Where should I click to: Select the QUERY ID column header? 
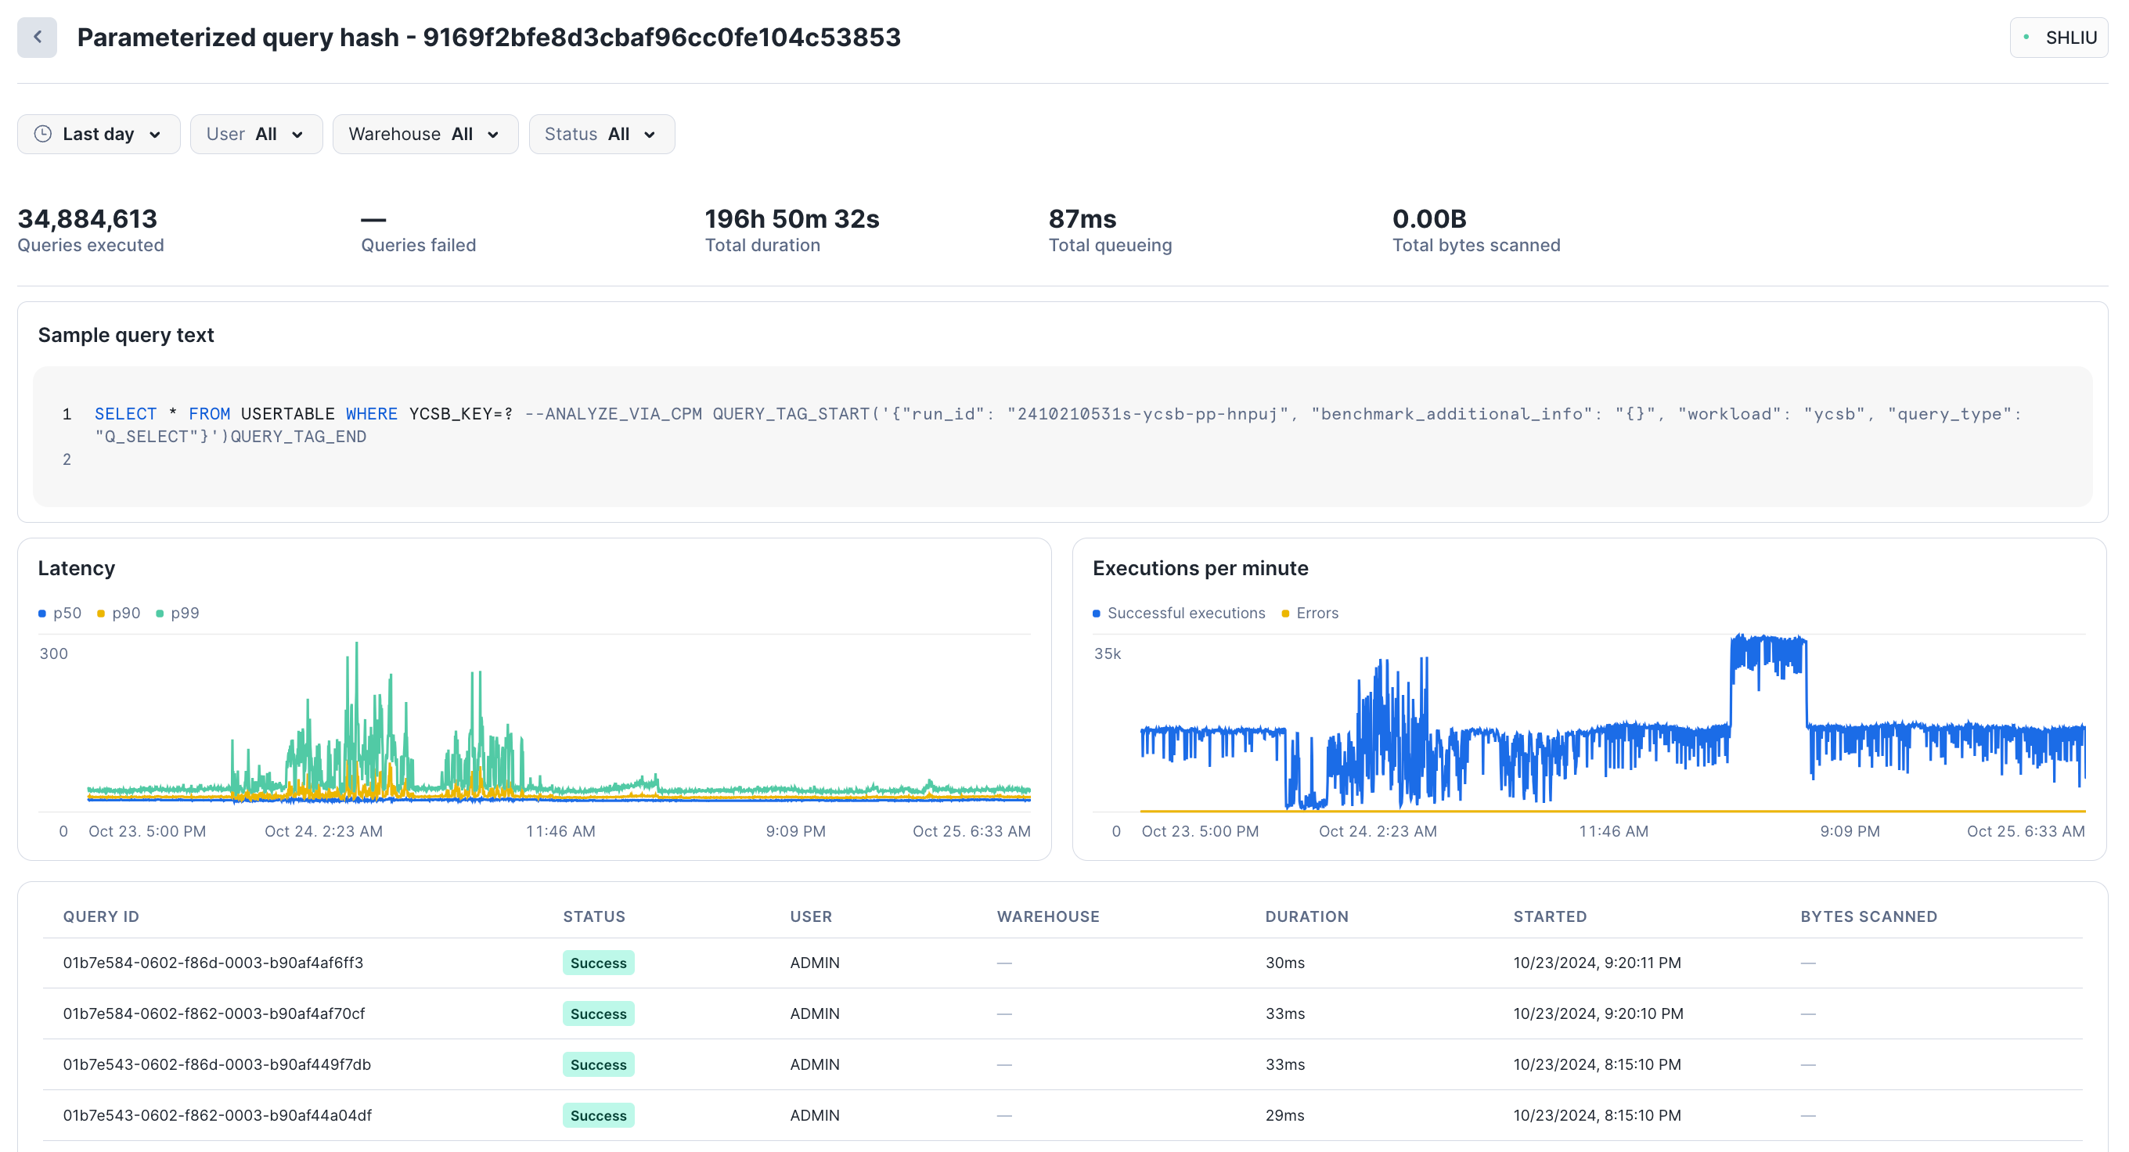point(101,916)
